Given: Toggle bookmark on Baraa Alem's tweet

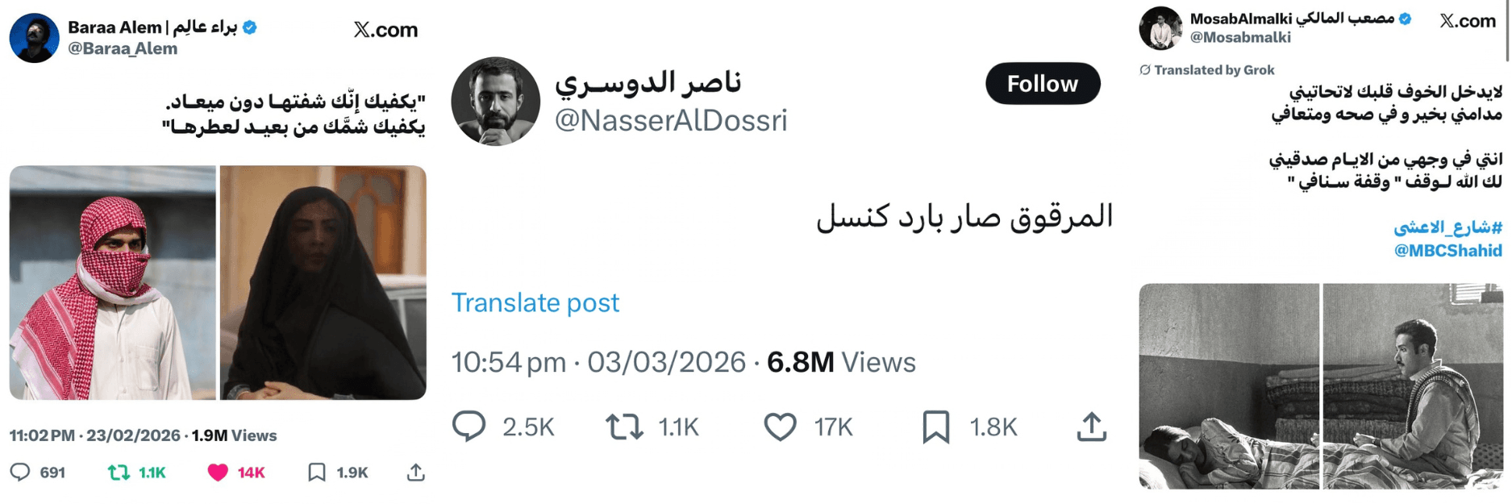Looking at the screenshot, I should tap(316, 473).
